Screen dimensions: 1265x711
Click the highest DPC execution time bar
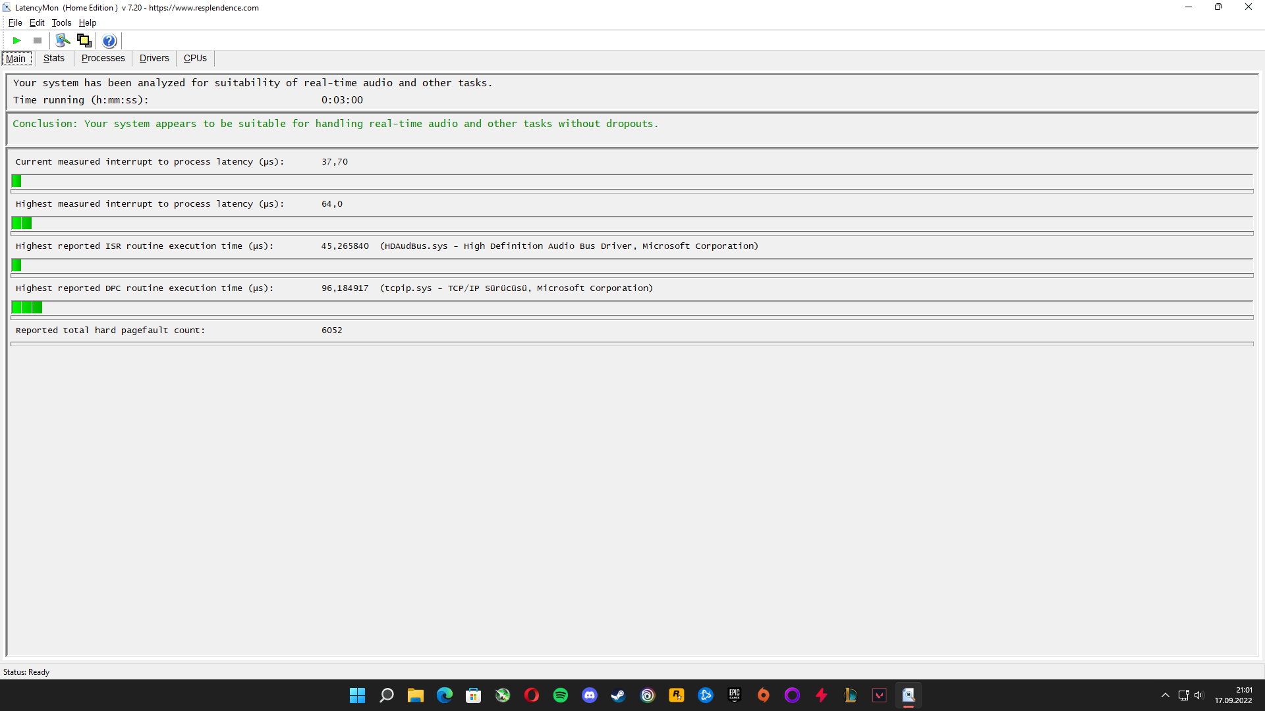[27, 307]
